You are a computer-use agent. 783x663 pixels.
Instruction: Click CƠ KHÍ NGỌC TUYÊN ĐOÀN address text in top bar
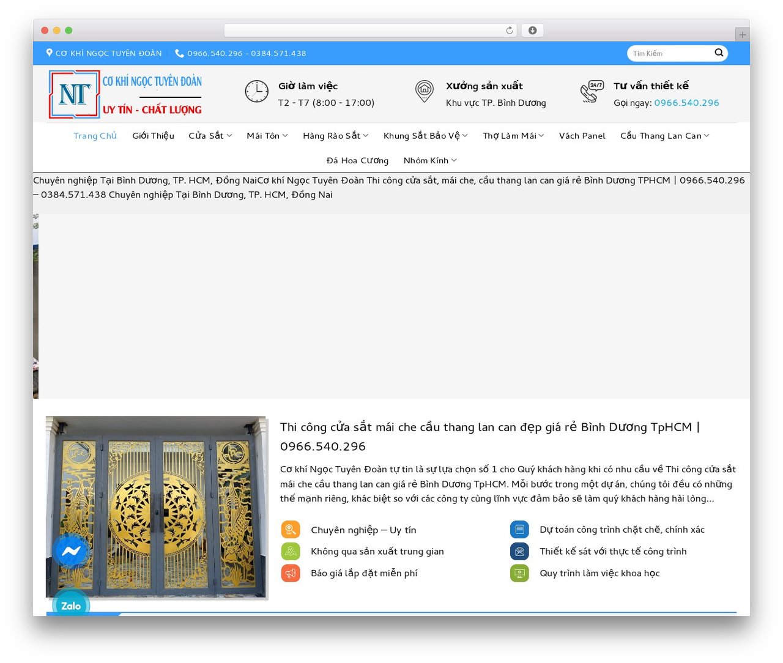[108, 53]
